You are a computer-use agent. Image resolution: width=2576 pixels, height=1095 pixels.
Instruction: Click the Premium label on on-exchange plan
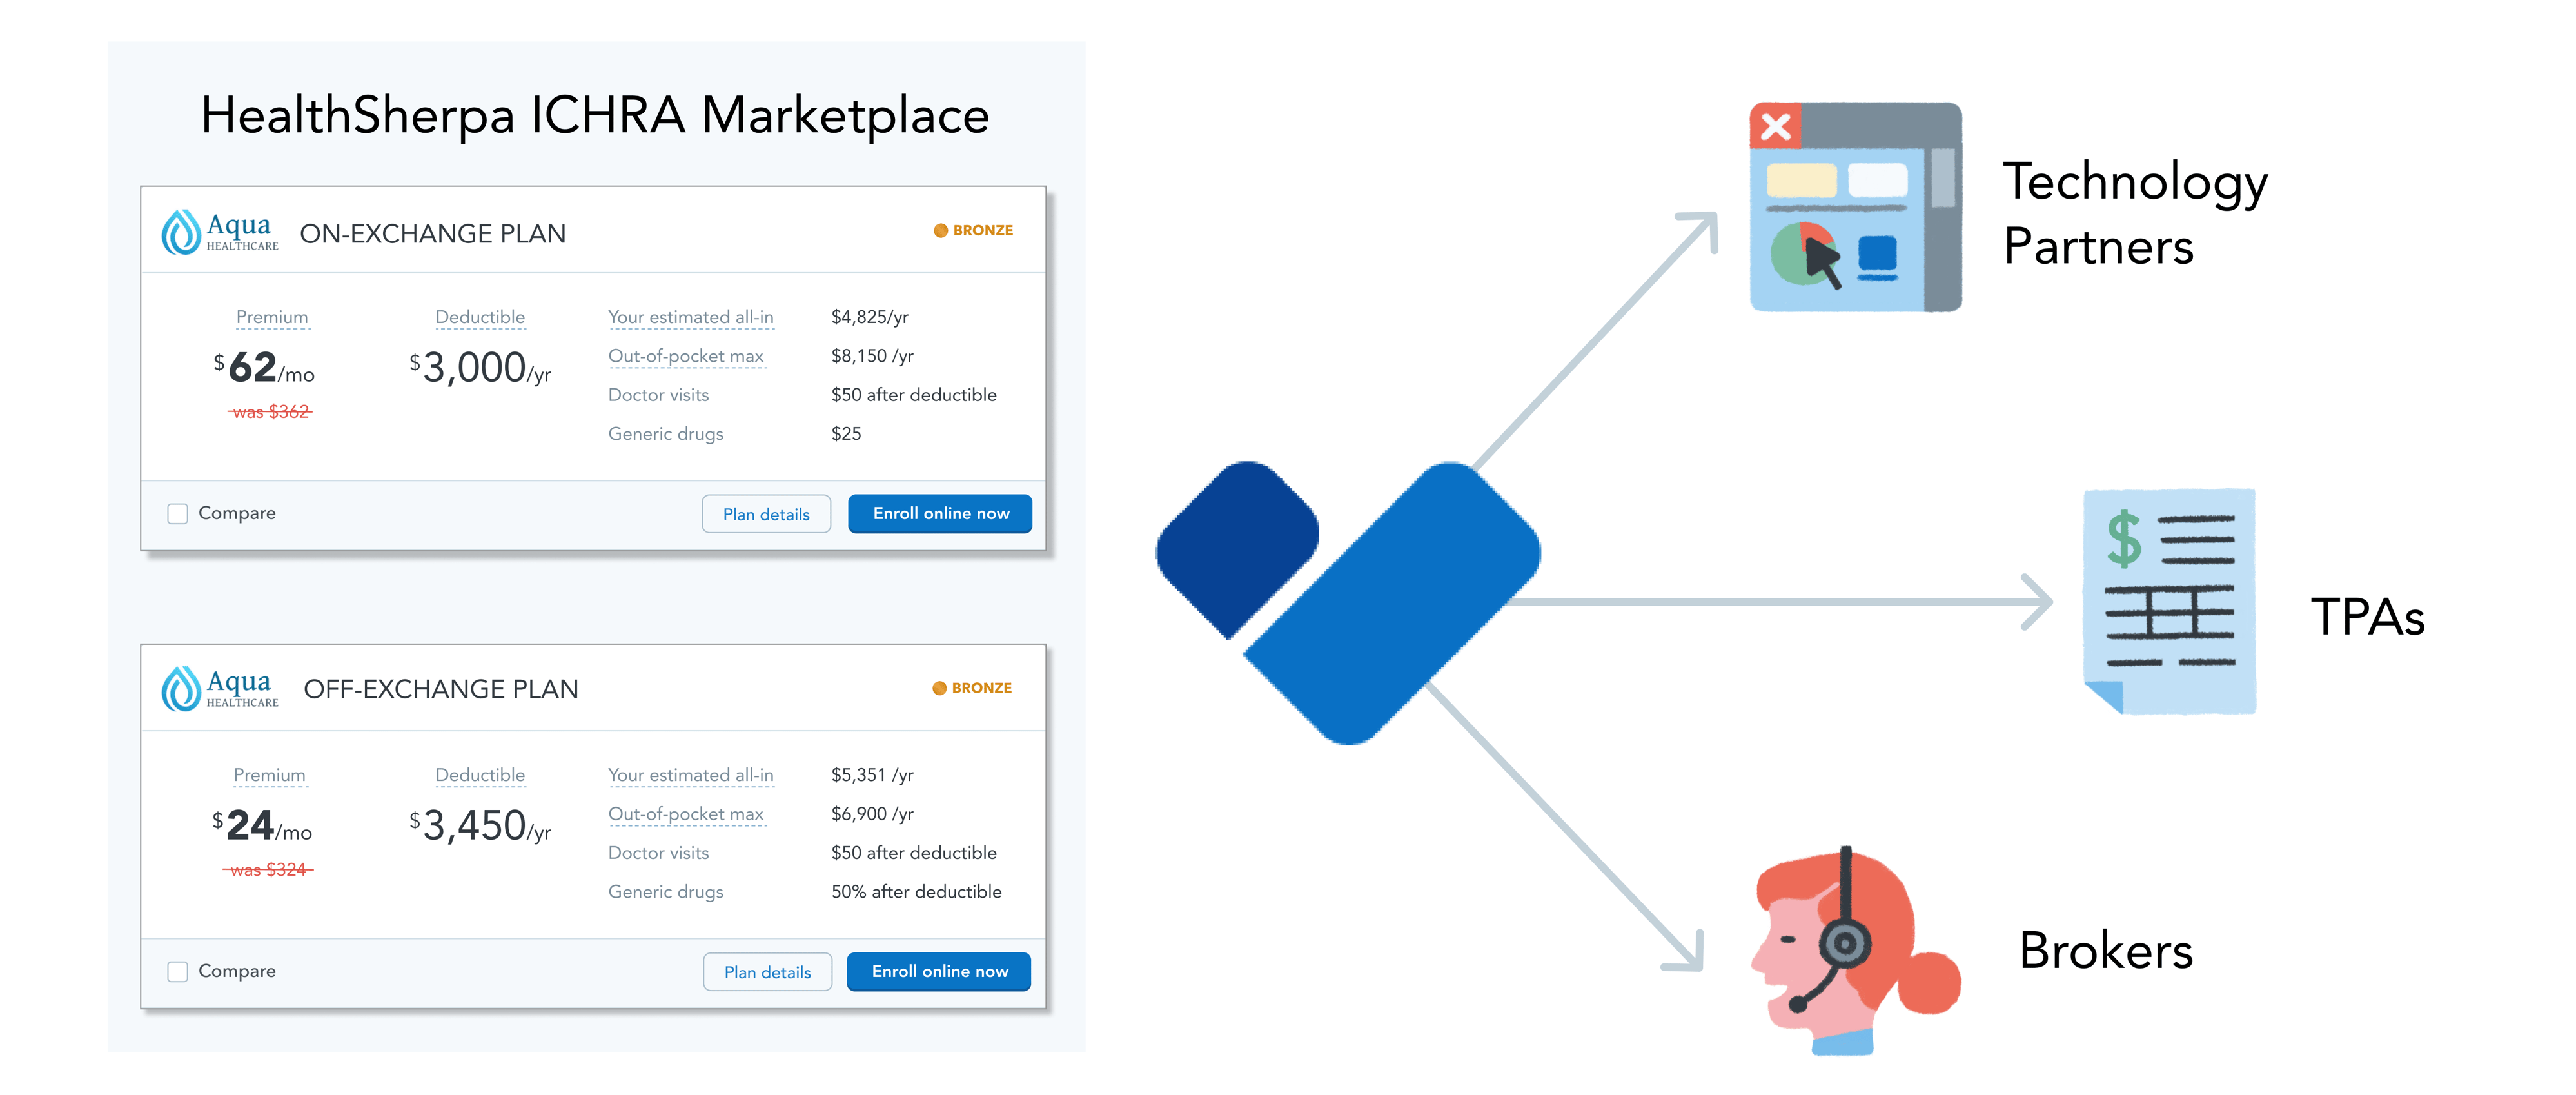pyautogui.click(x=272, y=317)
